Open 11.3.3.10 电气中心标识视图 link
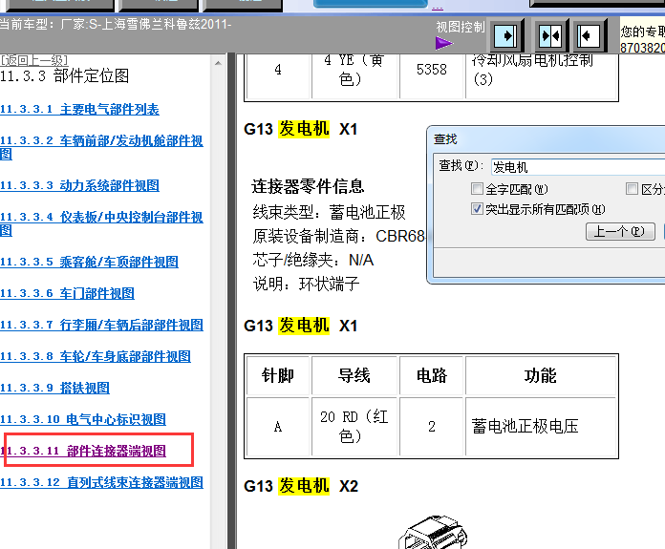665x549 pixels. click(x=83, y=419)
